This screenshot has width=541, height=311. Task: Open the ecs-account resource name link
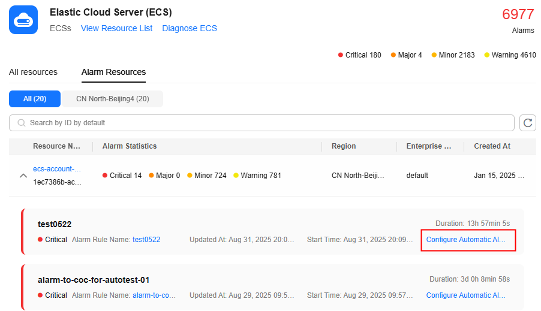(x=56, y=169)
